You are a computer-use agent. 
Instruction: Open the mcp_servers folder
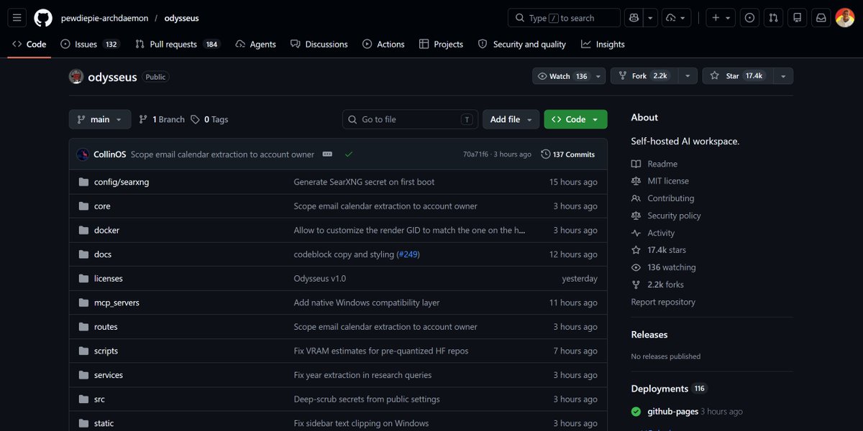click(x=117, y=302)
